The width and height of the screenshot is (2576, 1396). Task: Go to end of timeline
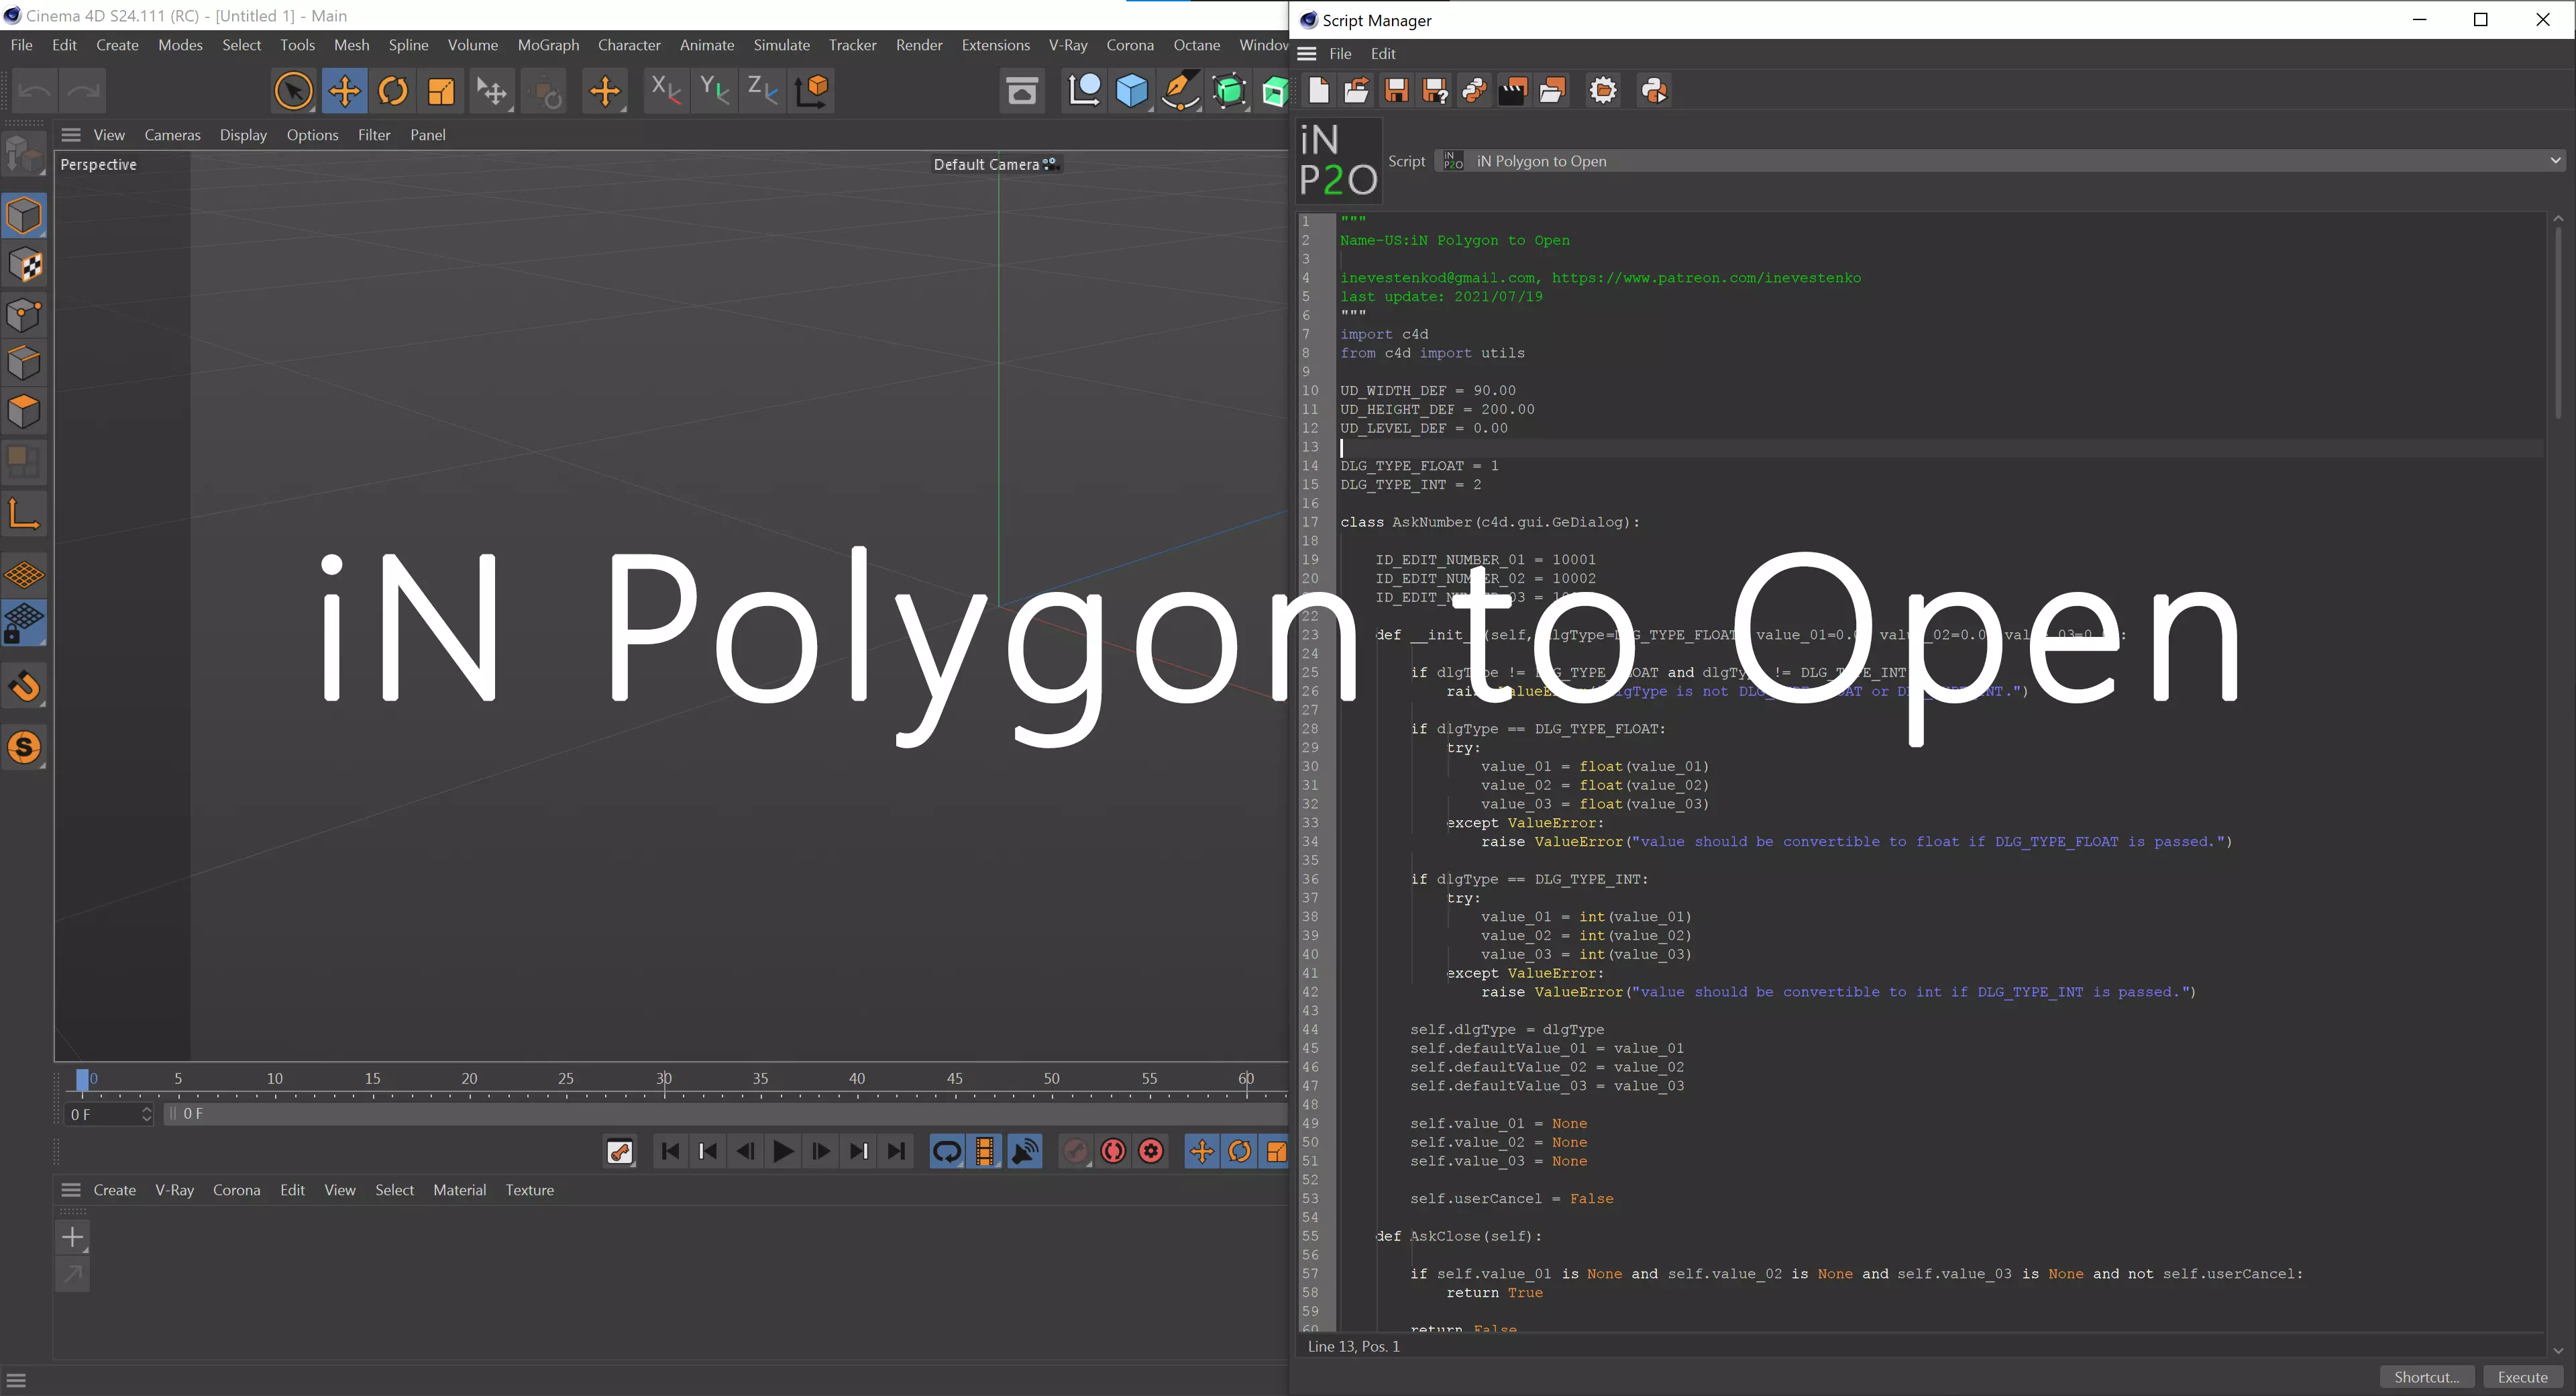[x=897, y=1152]
